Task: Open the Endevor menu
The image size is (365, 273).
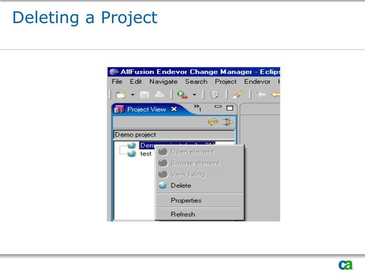Action: pyautogui.click(x=257, y=82)
